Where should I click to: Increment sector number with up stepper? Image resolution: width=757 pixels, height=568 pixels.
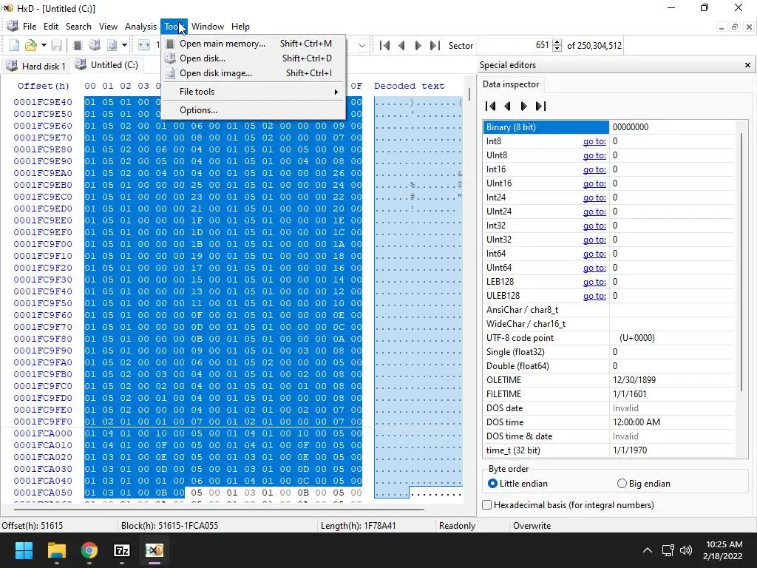pos(557,42)
